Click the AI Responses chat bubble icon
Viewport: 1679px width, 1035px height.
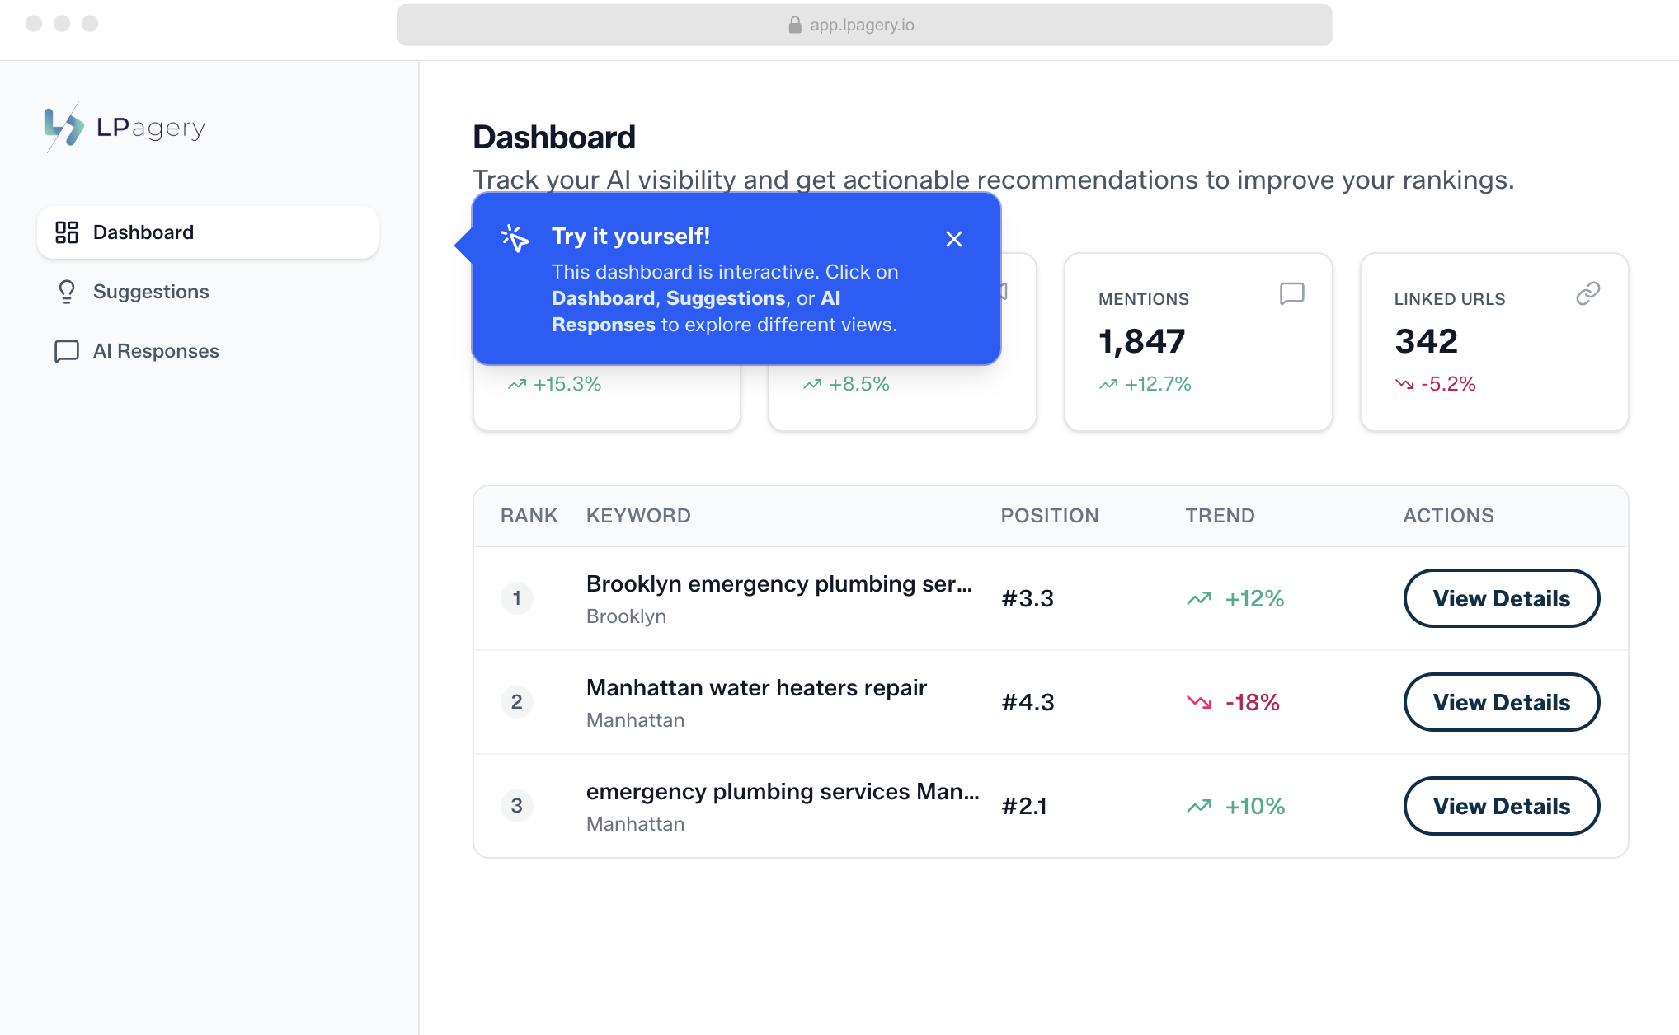click(x=67, y=351)
